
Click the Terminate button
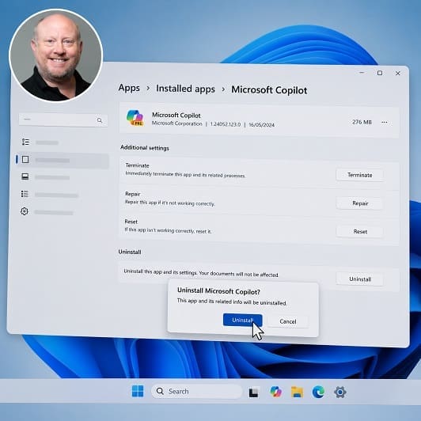[x=359, y=175]
